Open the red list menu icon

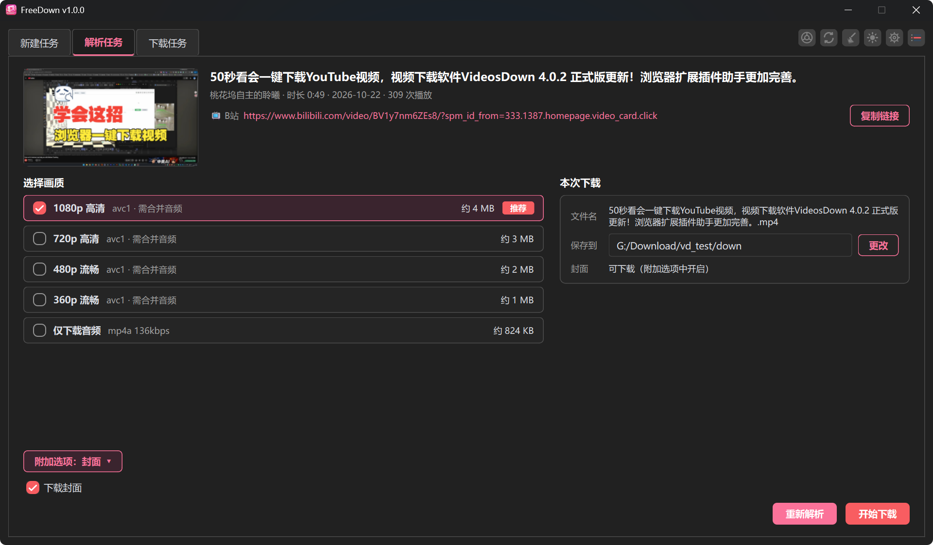[916, 38]
